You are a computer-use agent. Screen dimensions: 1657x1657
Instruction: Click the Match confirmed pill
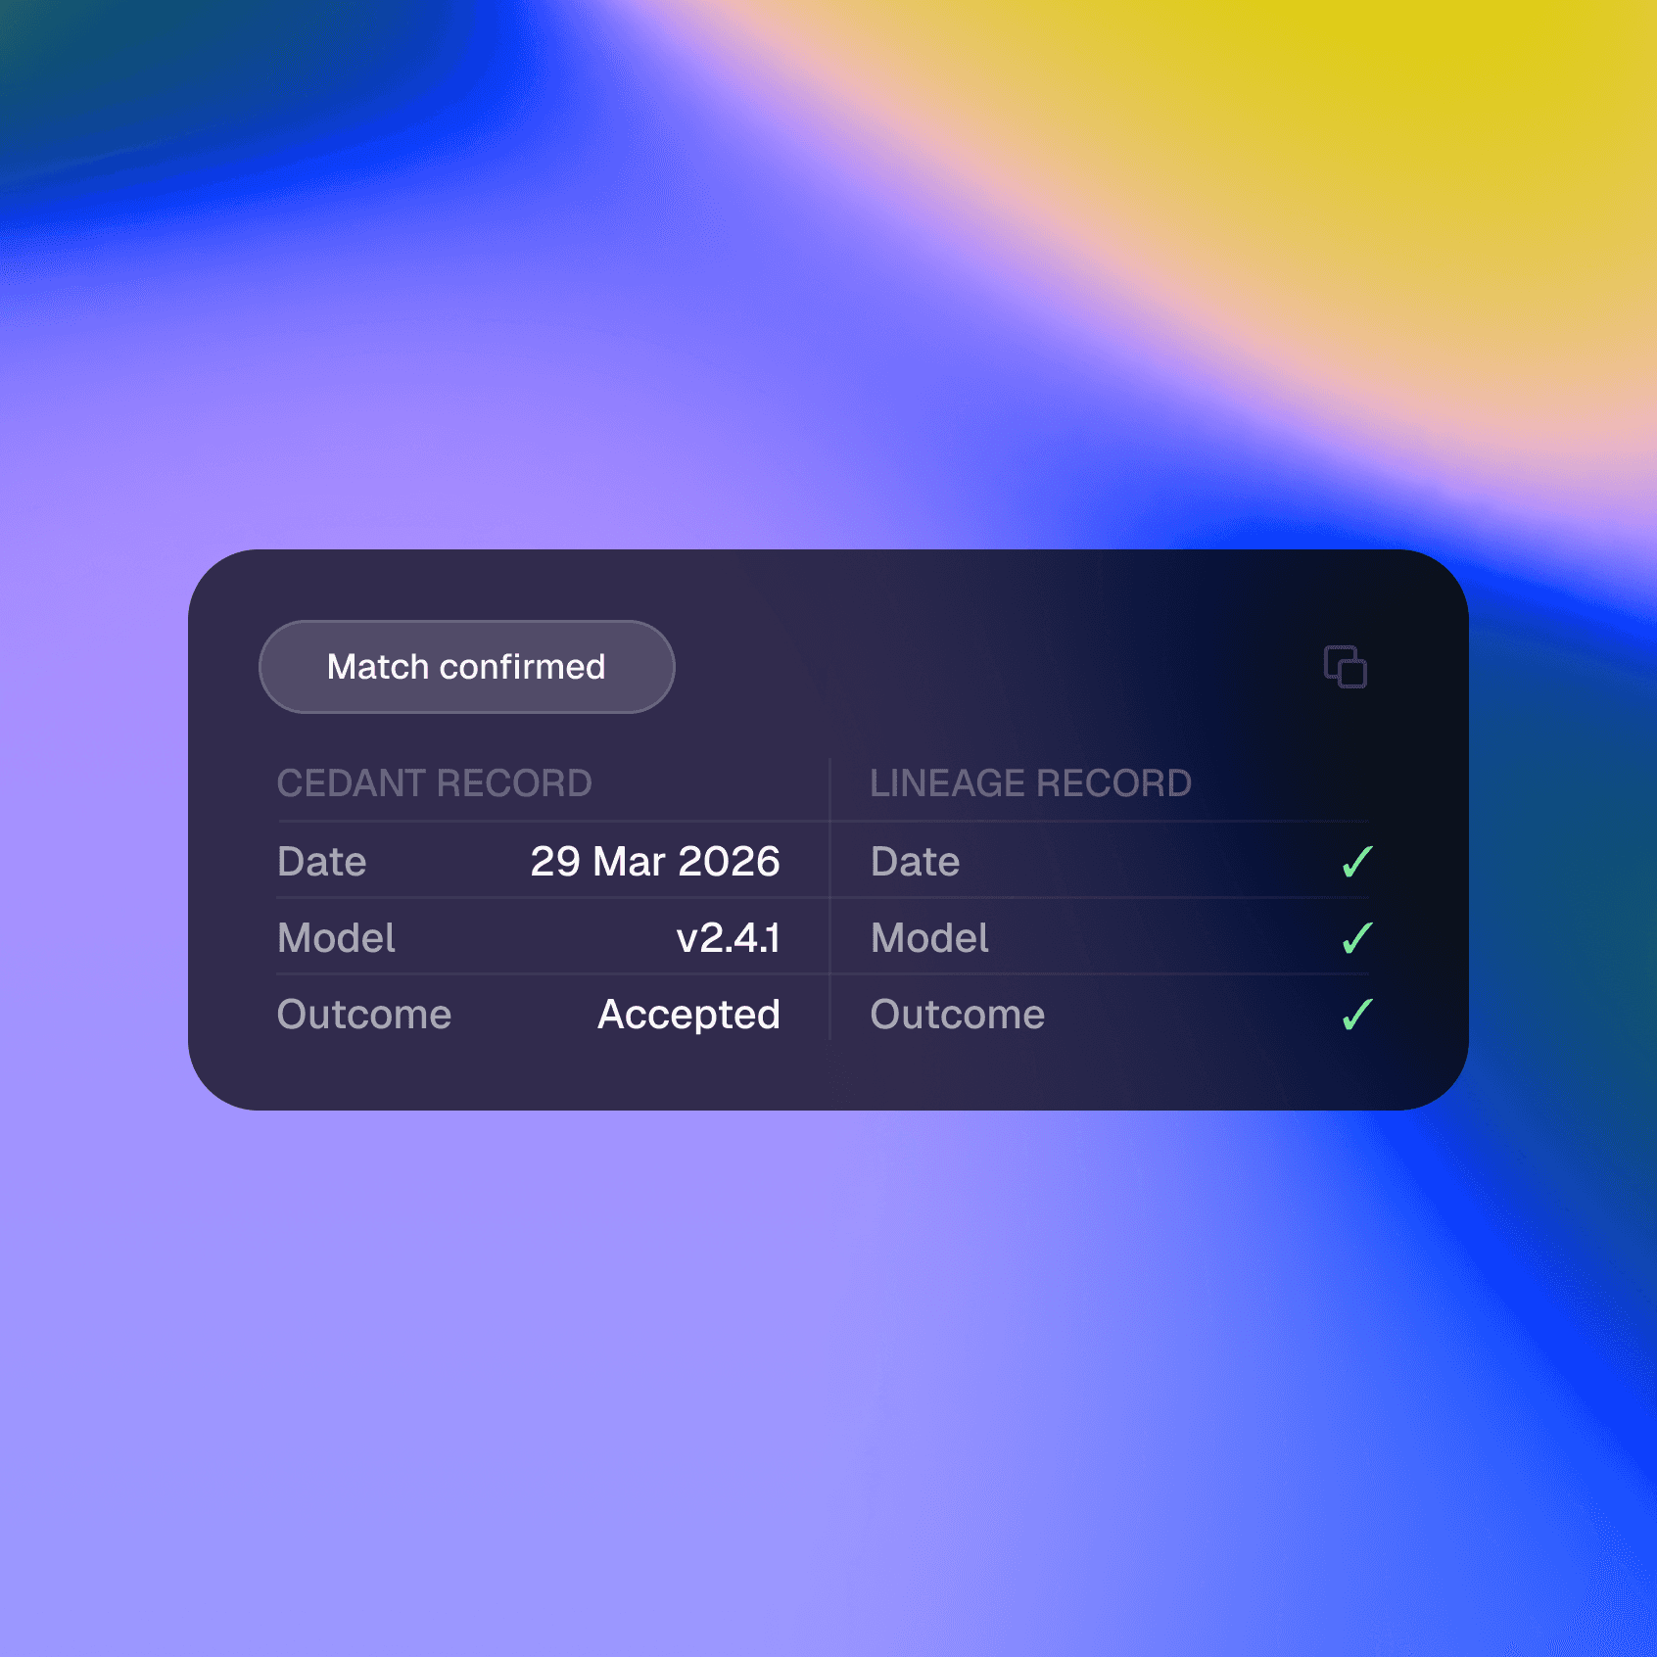tap(467, 667)
